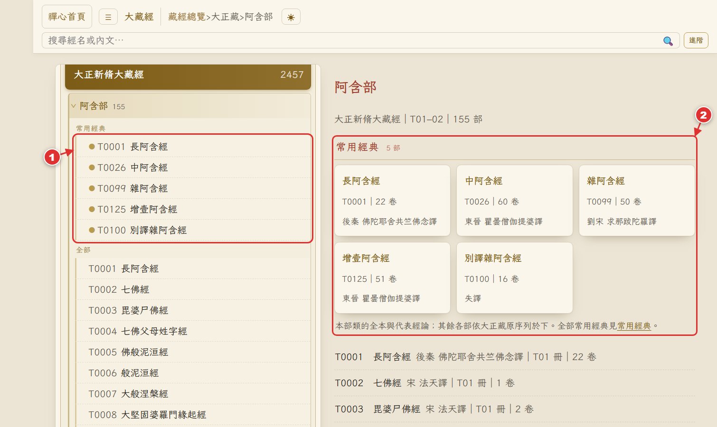Open T0008 大堅固婆羅門緣起經 in sidebar

pyautogui.click(x=193, y=415)
